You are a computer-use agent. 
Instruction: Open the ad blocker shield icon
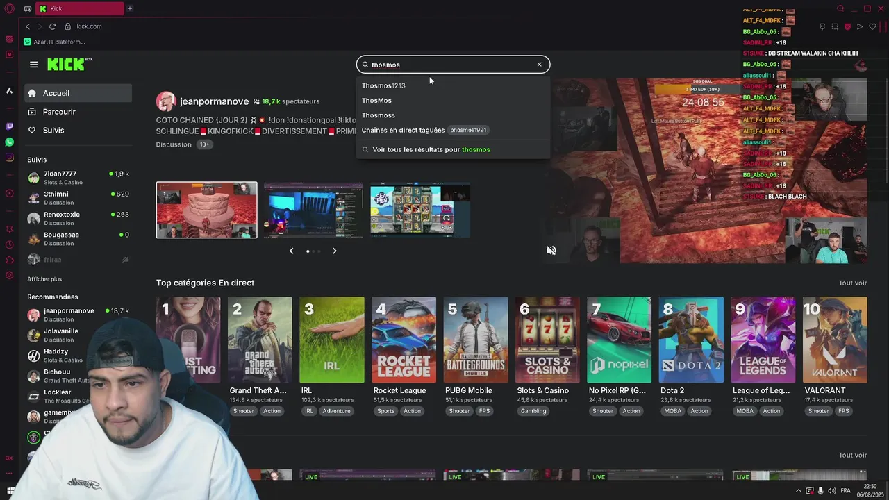tap(847, 26)
